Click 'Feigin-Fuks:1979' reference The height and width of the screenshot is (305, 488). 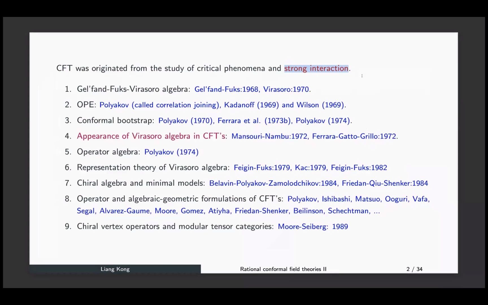[x=262, y=167]
